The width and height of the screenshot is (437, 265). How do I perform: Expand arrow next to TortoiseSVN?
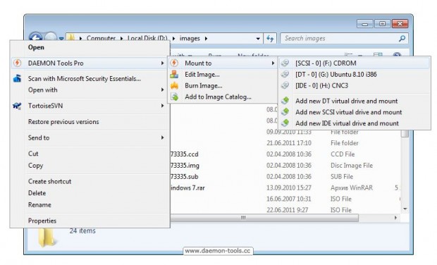162,106
